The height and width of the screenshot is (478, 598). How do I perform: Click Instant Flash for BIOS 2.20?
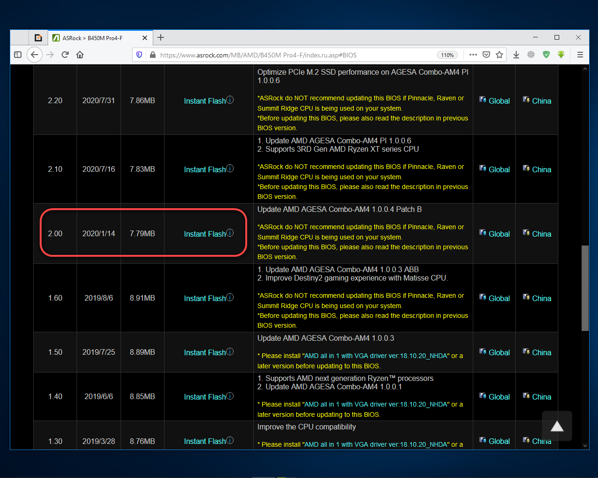pyautogui.click(x=205, y=101)
